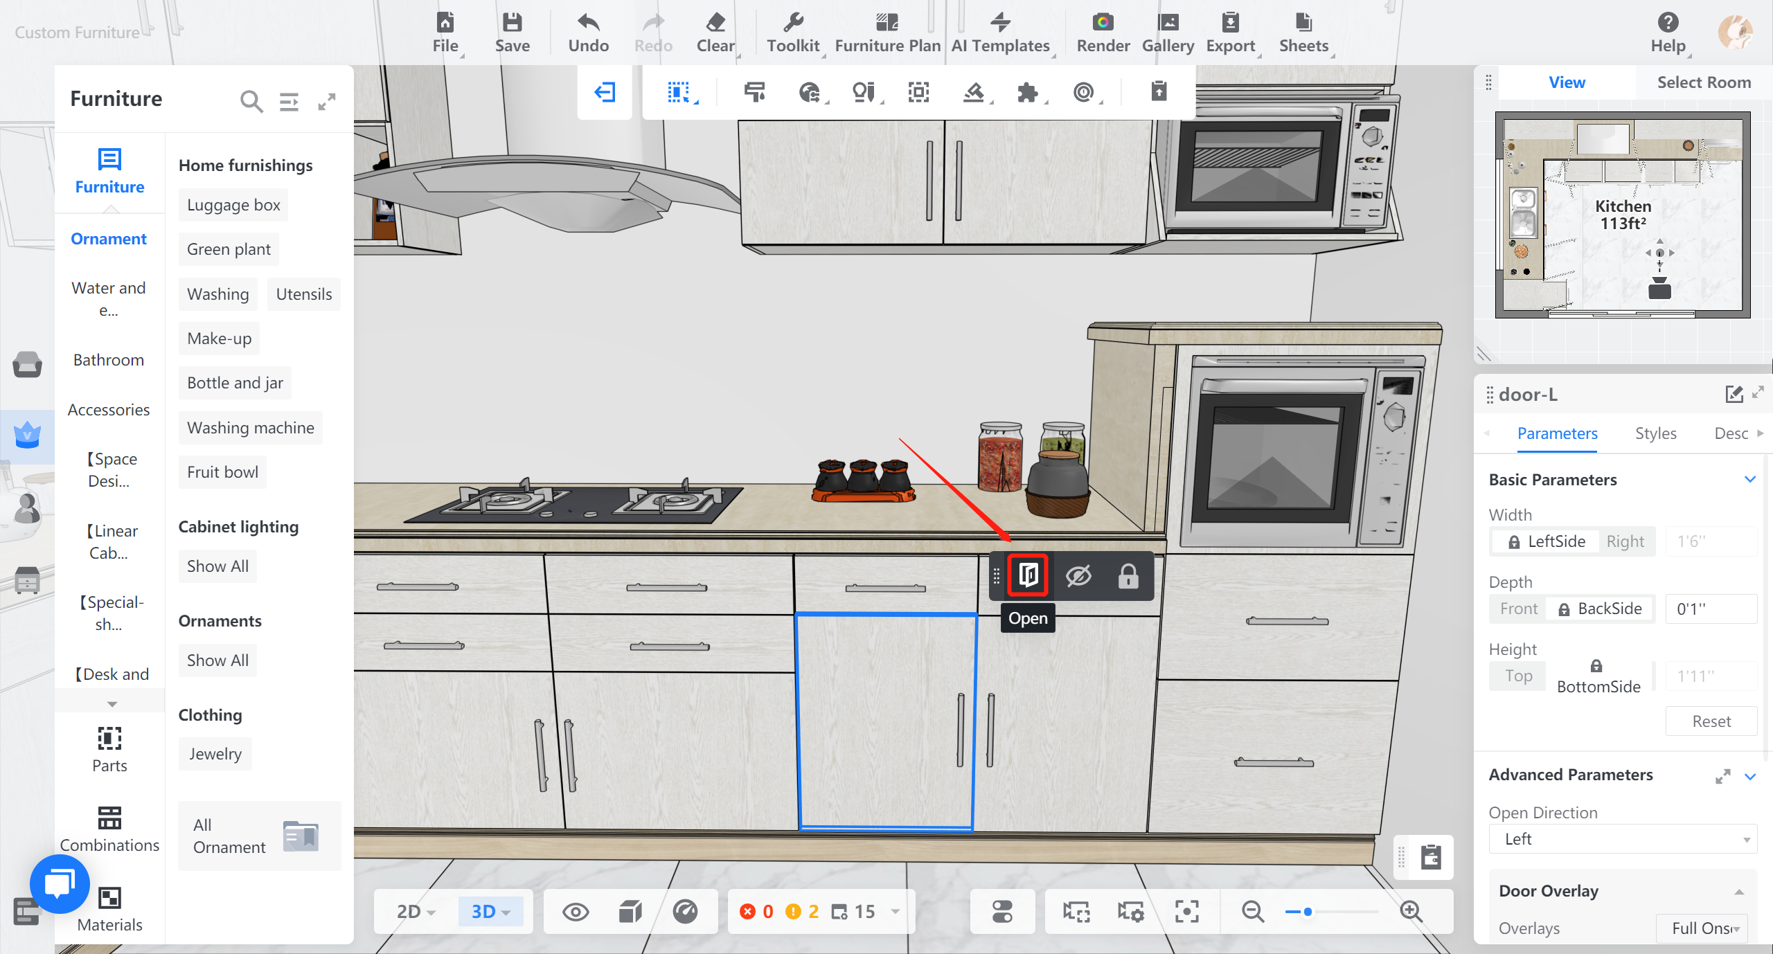The image size is (1773, 954).
Task: Open the 3D view dropdown
Action: tap(490, 912)
